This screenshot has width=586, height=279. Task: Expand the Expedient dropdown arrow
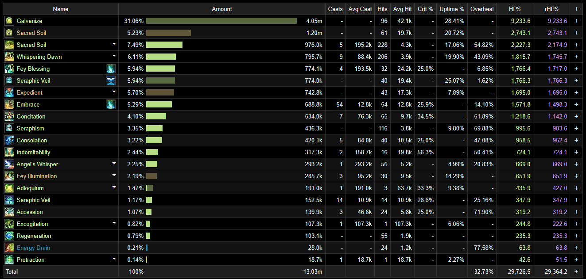tap(114, 92)
